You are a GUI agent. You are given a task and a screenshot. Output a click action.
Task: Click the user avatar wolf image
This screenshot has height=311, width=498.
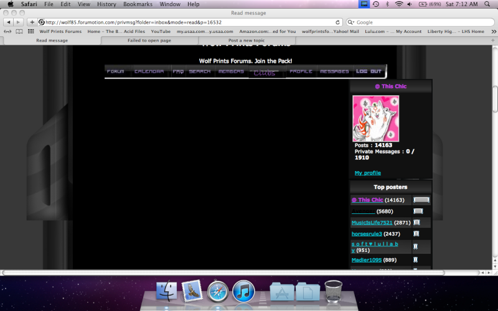point(376,118)
